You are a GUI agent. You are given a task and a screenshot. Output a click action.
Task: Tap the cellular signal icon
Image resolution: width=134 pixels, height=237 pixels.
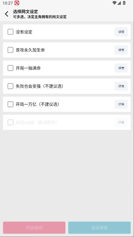pyautogui.click(x=119, y=3)
